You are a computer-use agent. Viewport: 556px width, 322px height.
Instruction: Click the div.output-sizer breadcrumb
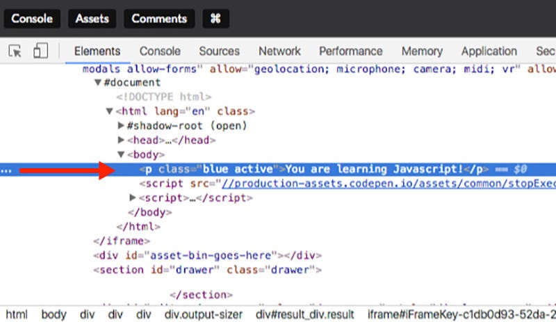(x=204, y=314)
